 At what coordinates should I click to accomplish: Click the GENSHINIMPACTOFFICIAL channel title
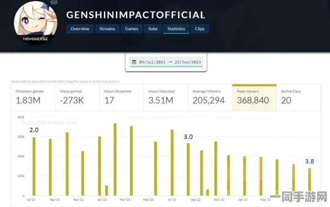click(136, 15)
